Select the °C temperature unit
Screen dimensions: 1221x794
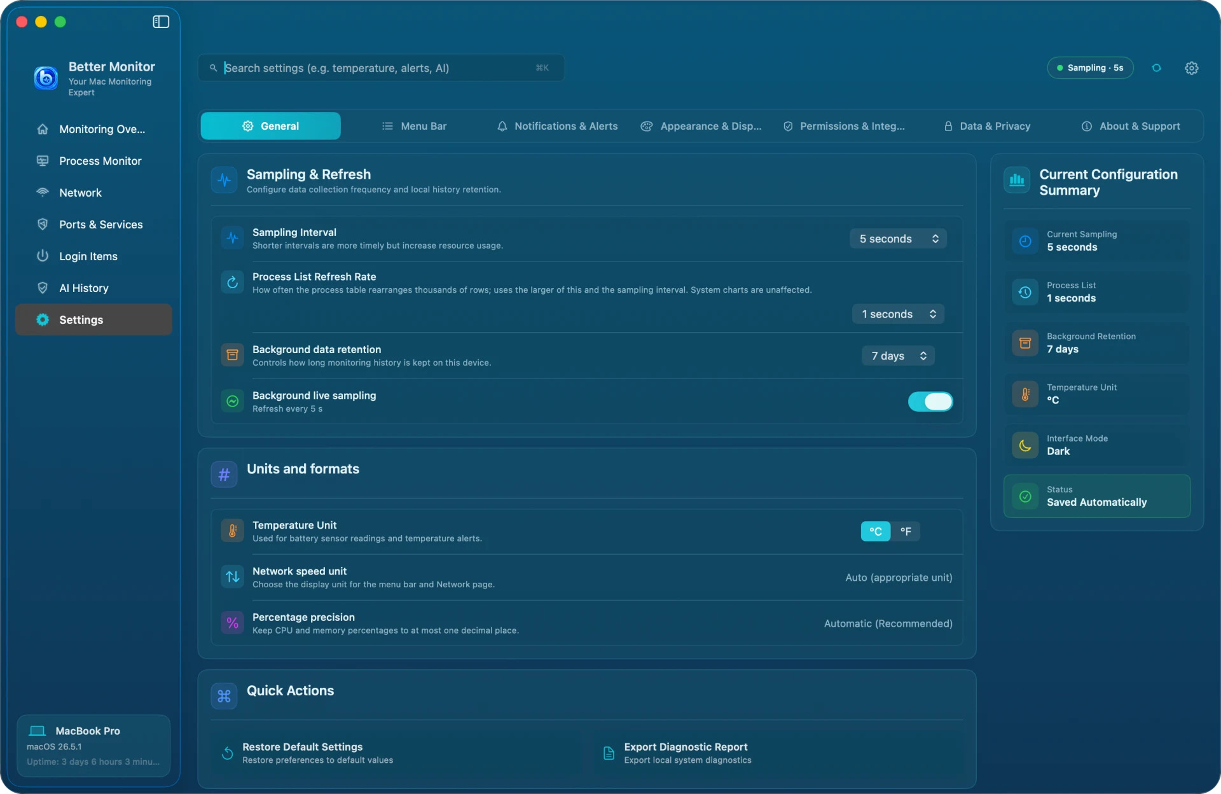pyautogui.click(x=876, y=531)
